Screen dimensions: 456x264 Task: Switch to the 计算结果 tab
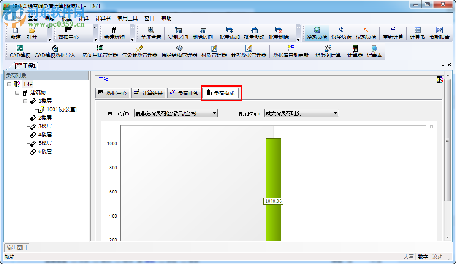(x=148, y=93)
